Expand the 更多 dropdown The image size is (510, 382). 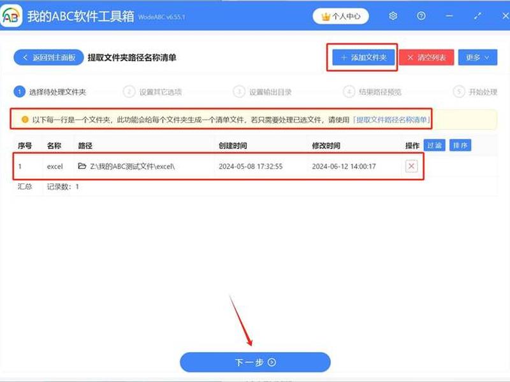coord(477,57)
